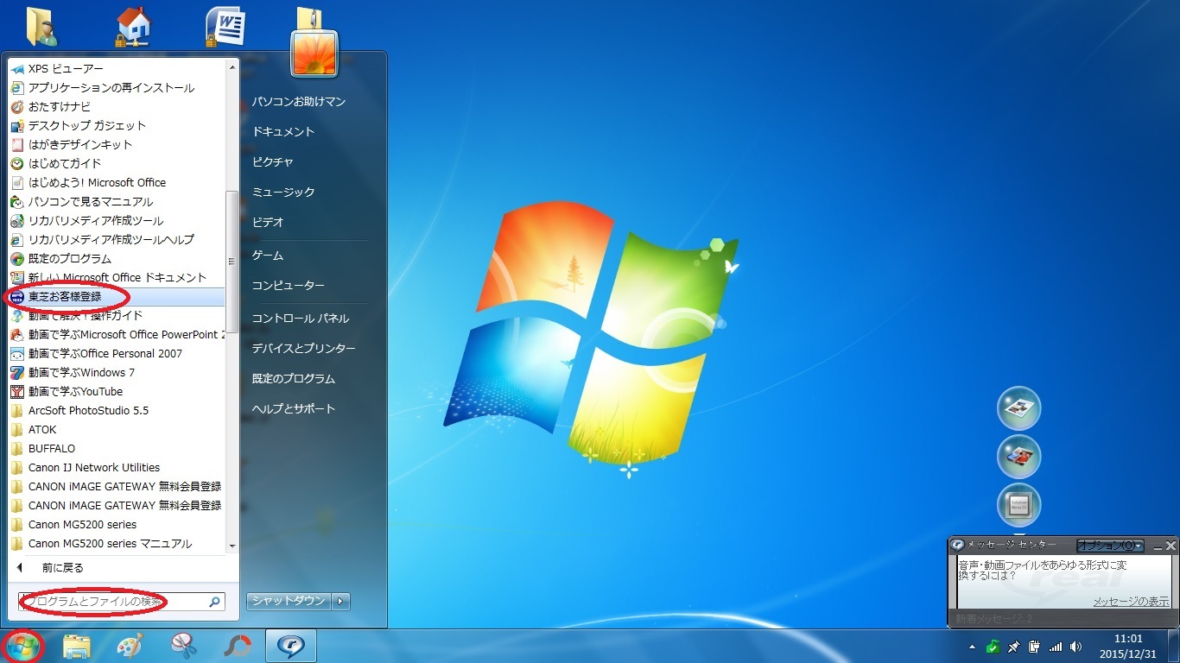Open デバイスとプリンター
The height and width of the screenshot is (663, 1180).
[304, 349]
